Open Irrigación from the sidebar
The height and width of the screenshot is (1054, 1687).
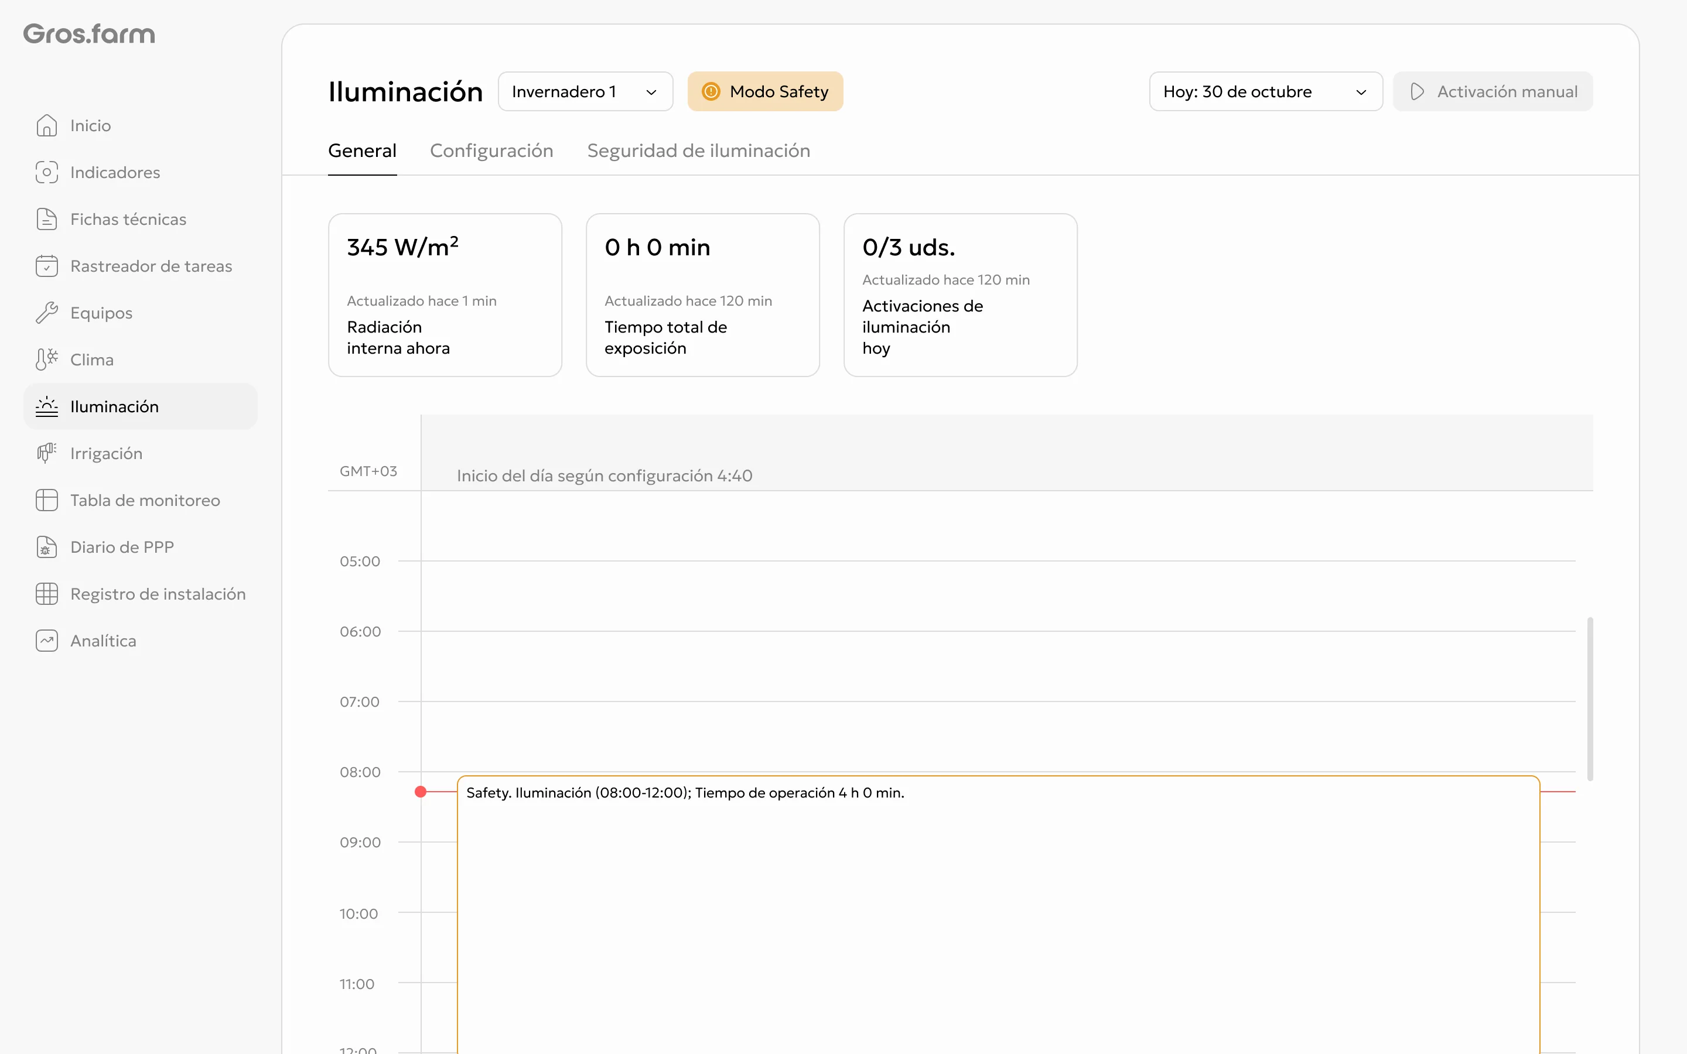[x=140, y=453]
